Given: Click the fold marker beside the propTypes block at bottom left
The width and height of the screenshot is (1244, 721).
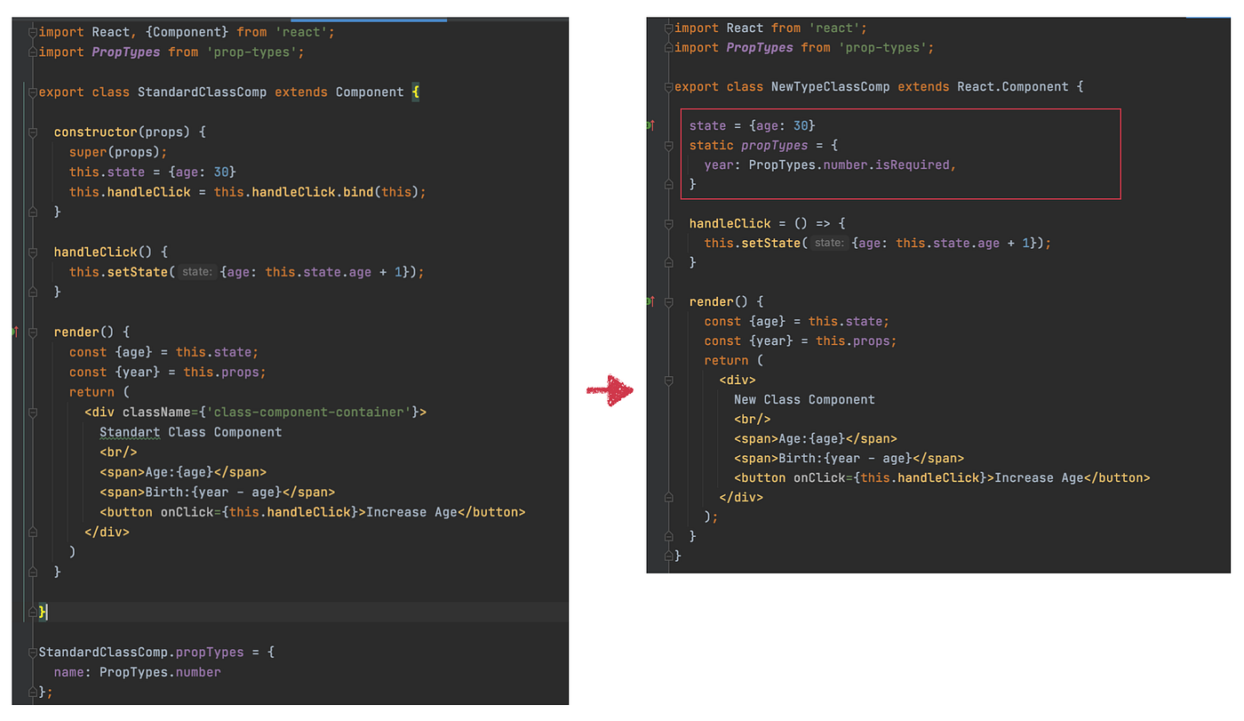Looking at the screenshot, I should (31, 652).
